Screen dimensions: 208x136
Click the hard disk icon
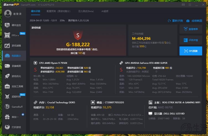pos(93,102)
